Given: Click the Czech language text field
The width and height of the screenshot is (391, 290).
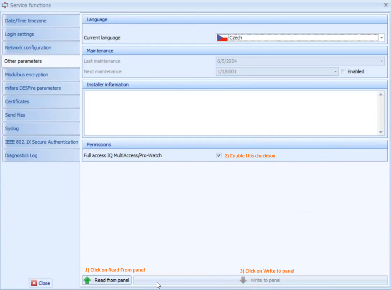Looking at the screenshot, I should click(x=303, y=38).
